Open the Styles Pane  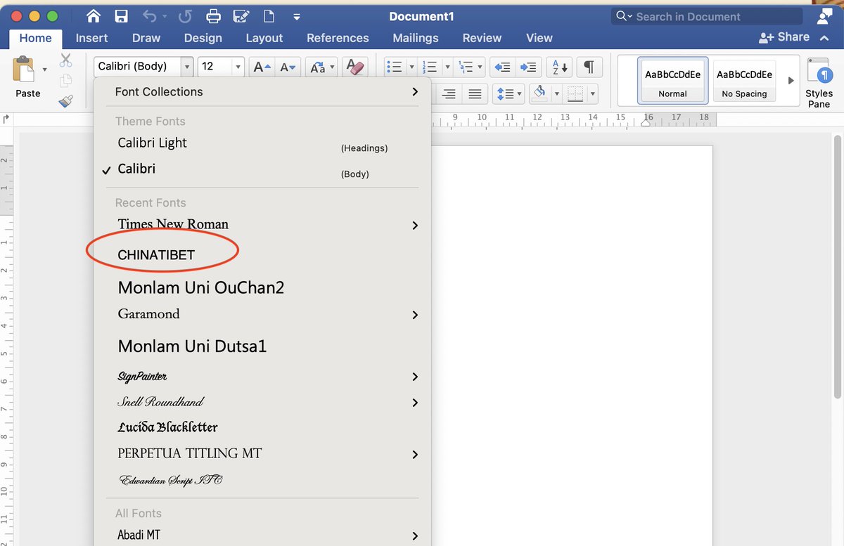pos(819,84)
